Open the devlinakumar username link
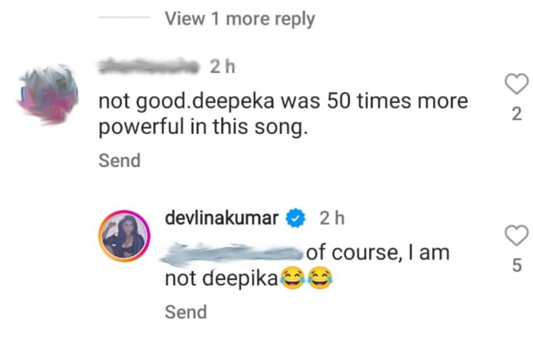This screenshot has height=355, width=533. click(222, 219)
